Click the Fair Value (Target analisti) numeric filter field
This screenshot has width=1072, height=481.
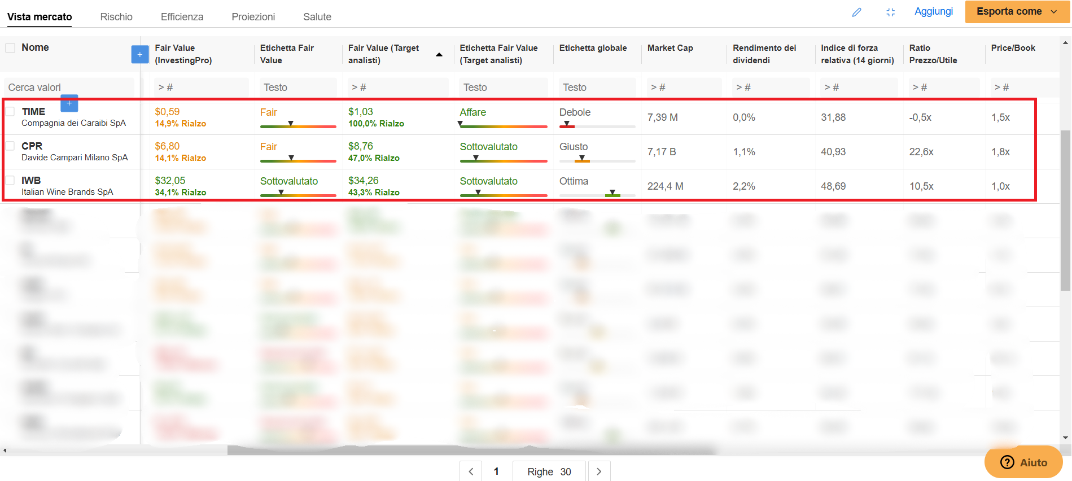point(398,88)
